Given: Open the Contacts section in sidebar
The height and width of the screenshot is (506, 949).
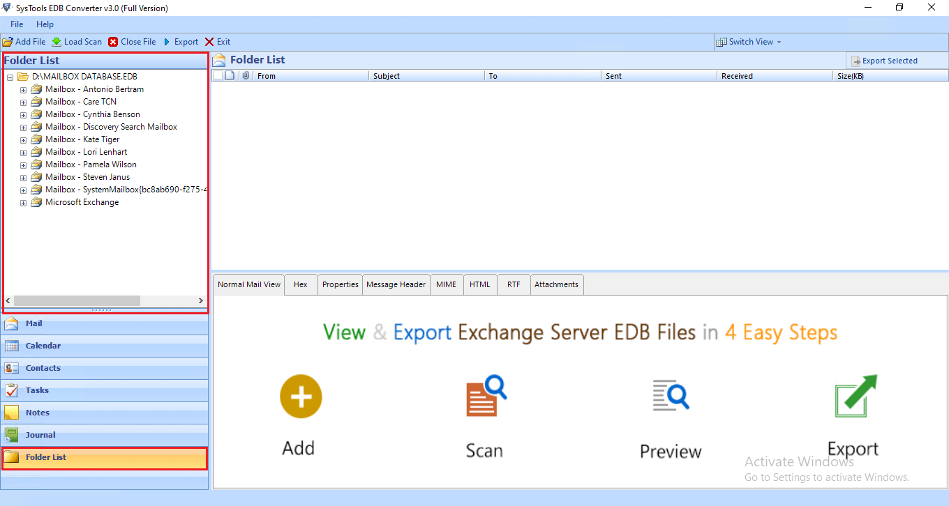Looking at the screenshot, I should pyautogui.click(x=105, y=368).
